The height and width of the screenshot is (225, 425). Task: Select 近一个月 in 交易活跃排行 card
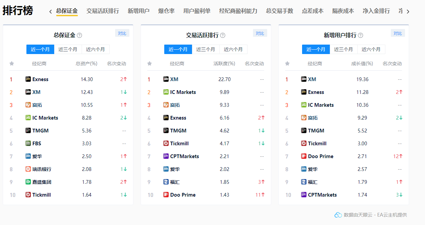tap(178, 49)
